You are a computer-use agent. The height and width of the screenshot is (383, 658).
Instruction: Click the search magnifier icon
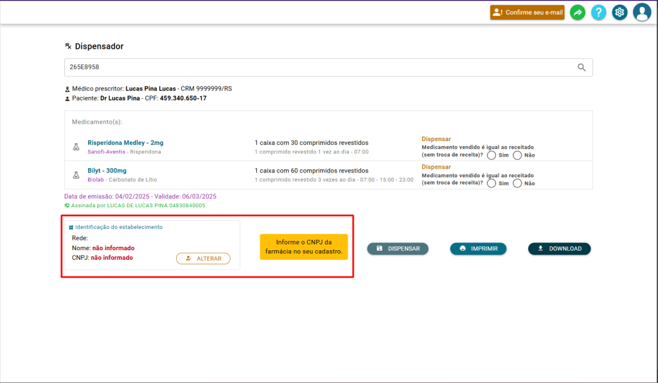pos(581,67)
